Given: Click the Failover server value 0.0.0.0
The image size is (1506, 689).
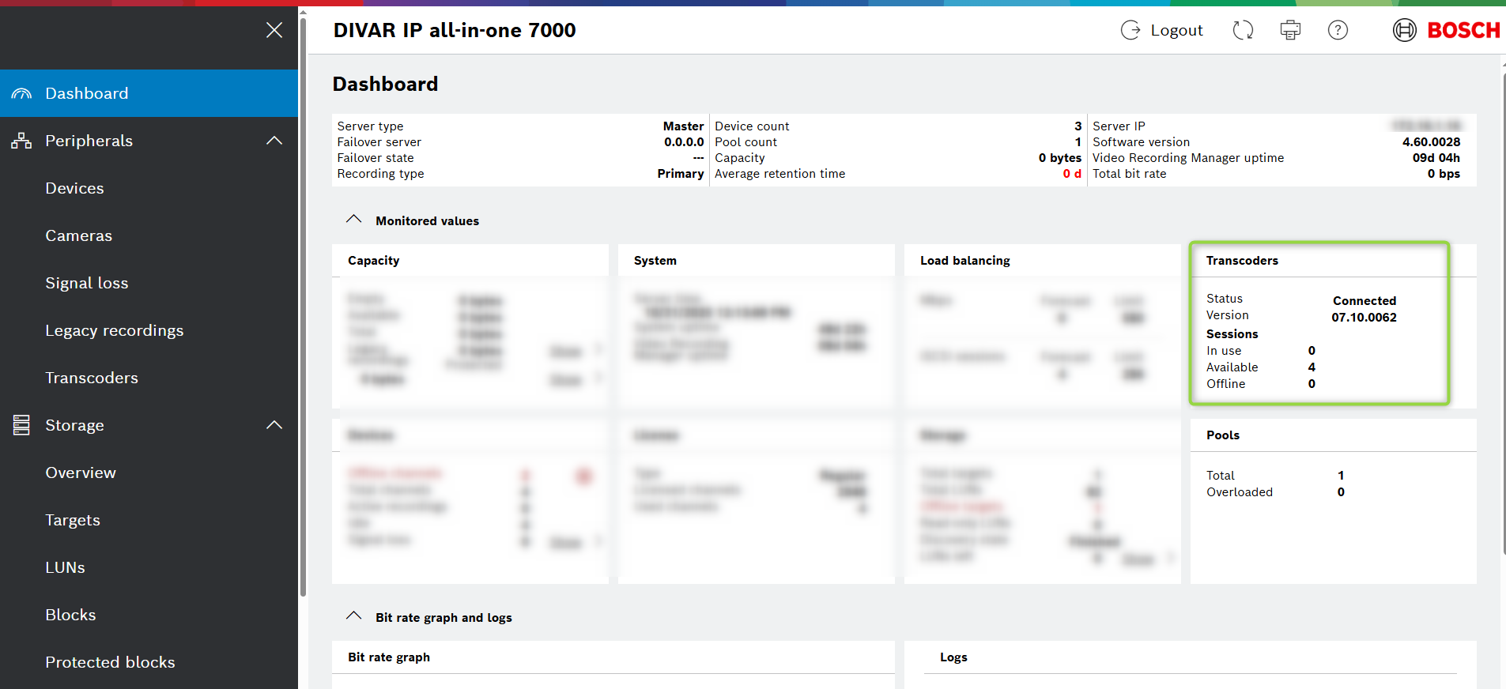Looking at the screenshot, I should [684, 142].
